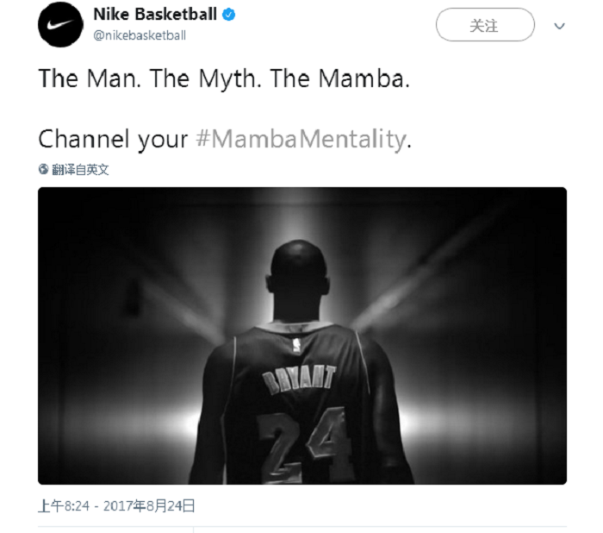Screen dimensions: 603x533
Task: Open the black-and-white jersey photo
Action: click(x=301, y=335)
